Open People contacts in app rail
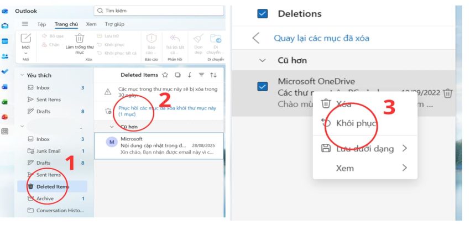 point(5,56)
